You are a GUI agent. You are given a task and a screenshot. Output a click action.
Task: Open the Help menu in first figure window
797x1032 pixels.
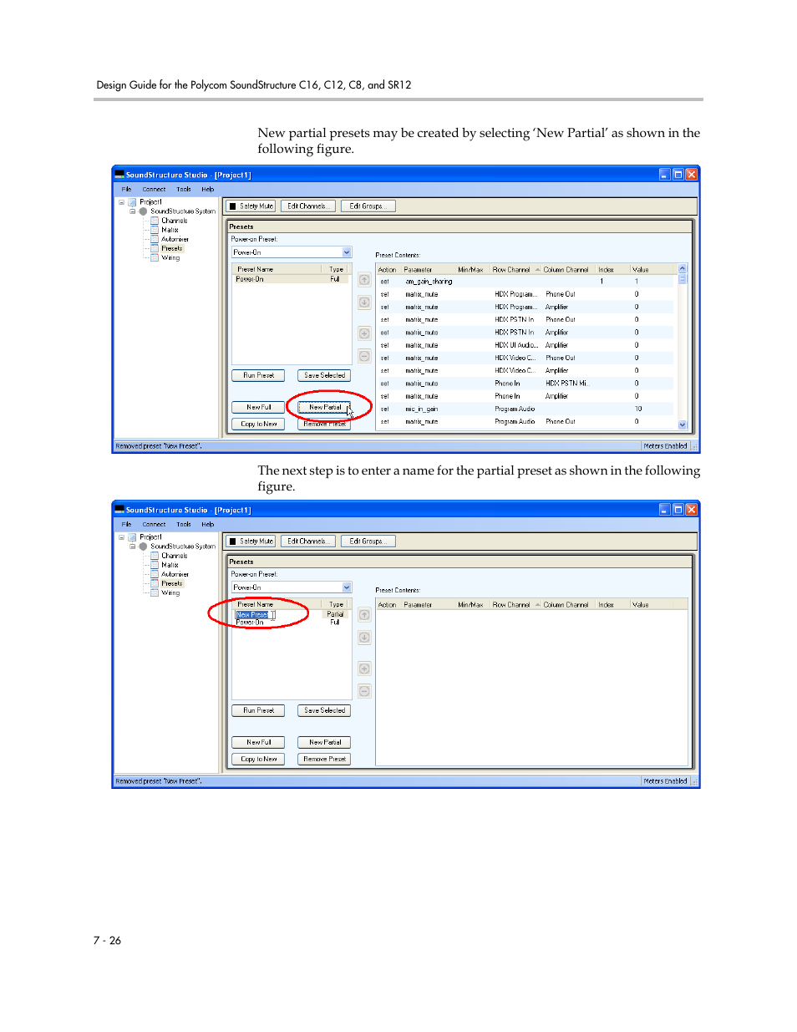[x=207, y=190]
